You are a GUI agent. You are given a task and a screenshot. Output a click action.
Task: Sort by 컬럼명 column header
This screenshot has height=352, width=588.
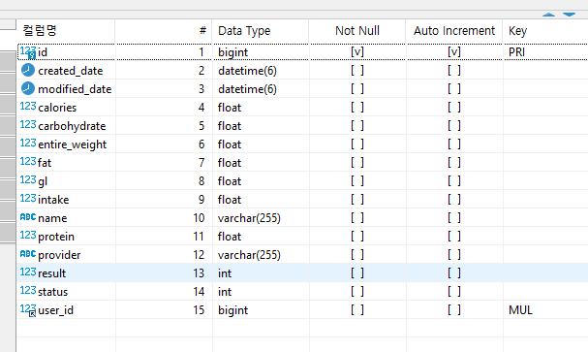pyautogui.click(x=66, y=31)
